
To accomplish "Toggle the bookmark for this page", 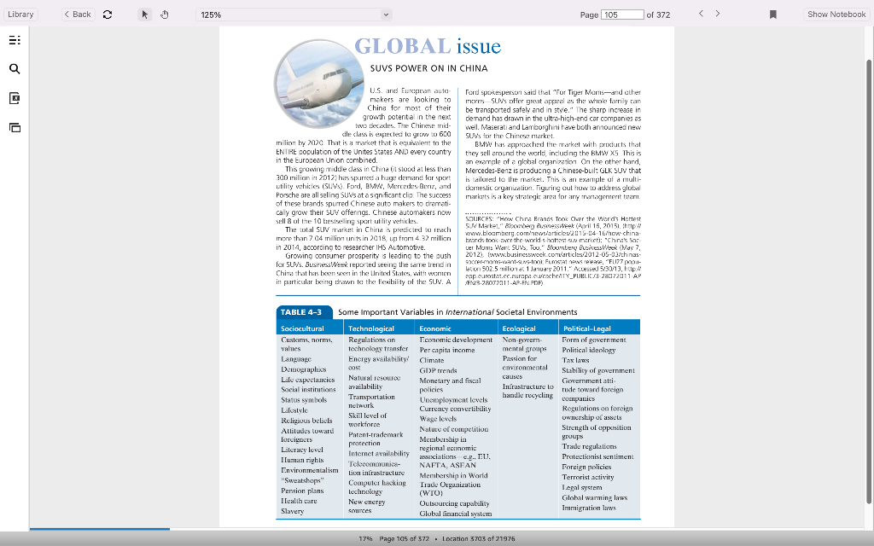I will click(773, 15).
